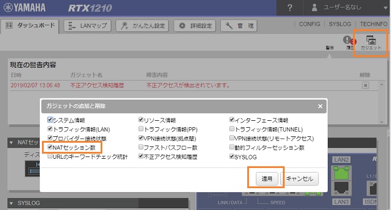Click the green LAN2 port icon
Viewport: 391px width, 210px height.
pos(341,173)
